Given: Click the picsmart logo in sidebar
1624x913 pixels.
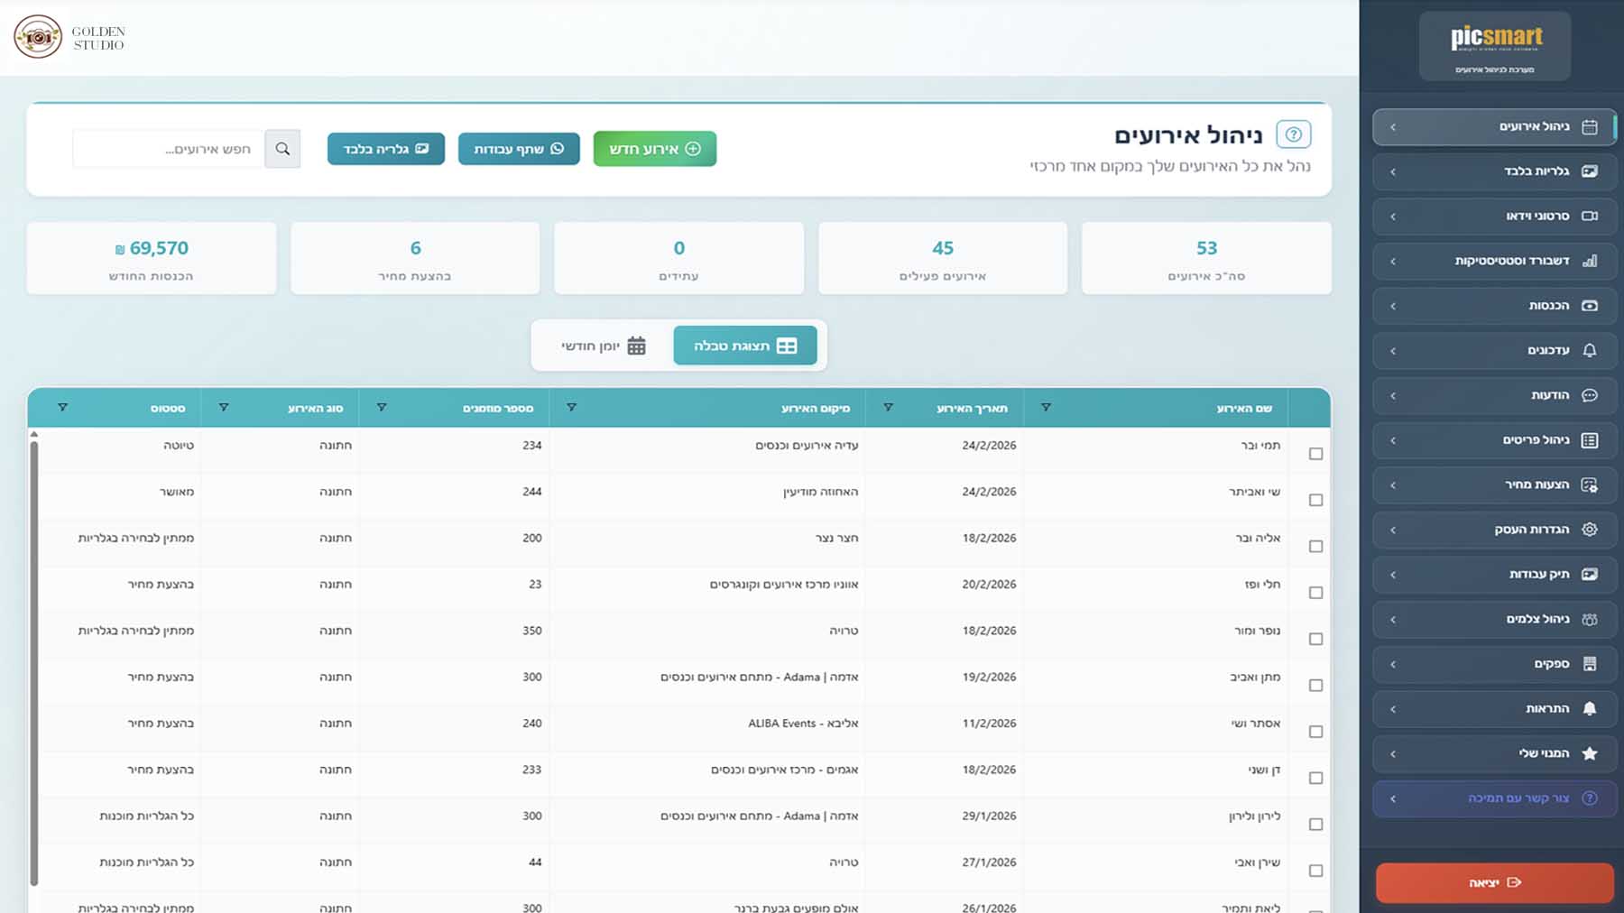Looking at the screenshot, I should point(1495,45).
